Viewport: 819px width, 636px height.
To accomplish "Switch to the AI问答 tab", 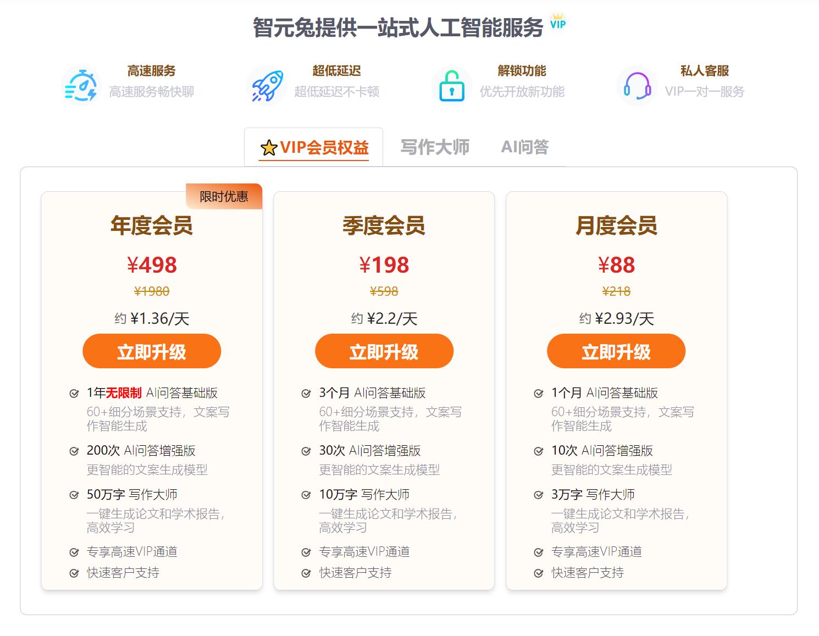I will click(525, 147).
